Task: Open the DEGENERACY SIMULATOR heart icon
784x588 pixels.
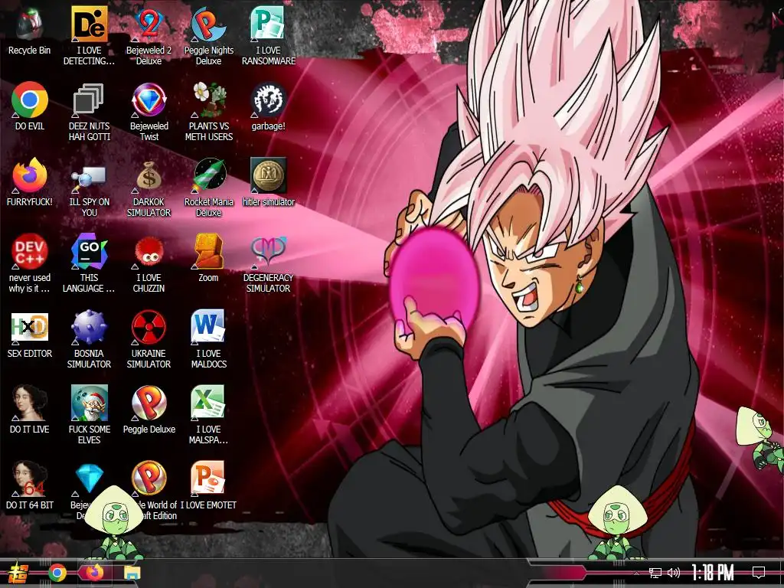Action: coord(269,263)
